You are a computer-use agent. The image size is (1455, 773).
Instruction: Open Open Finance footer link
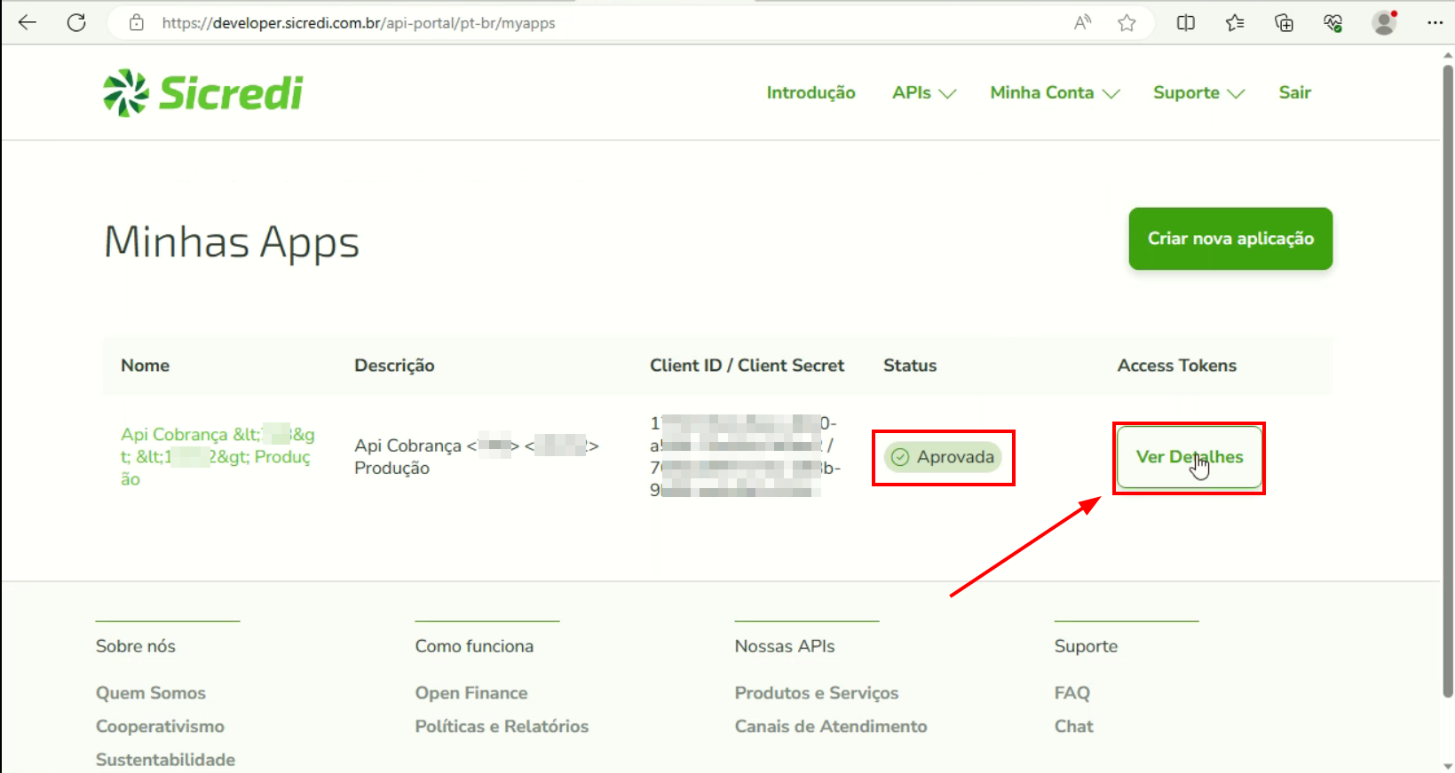[471, 693]
